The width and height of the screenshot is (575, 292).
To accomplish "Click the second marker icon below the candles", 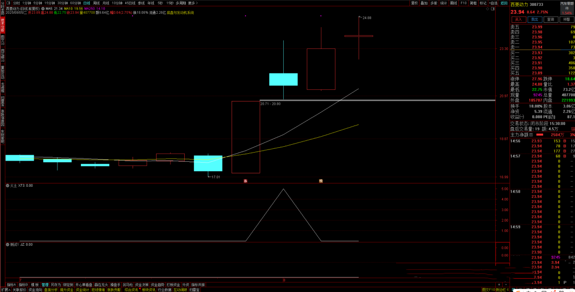I will pyautogui.click(x=321, y=181).
